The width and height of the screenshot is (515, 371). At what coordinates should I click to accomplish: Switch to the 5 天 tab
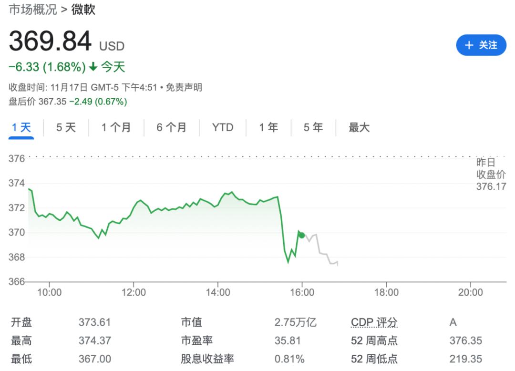pyautogui.click(x=66, y=127)
